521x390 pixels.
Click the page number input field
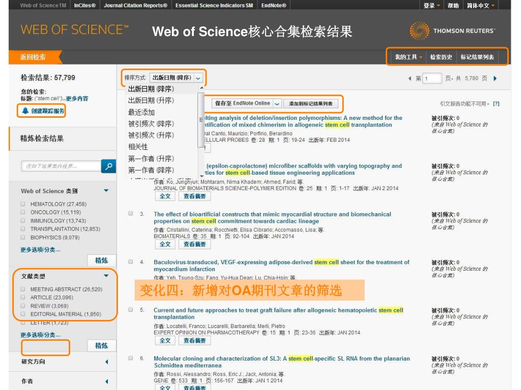[x=432, y=78]
